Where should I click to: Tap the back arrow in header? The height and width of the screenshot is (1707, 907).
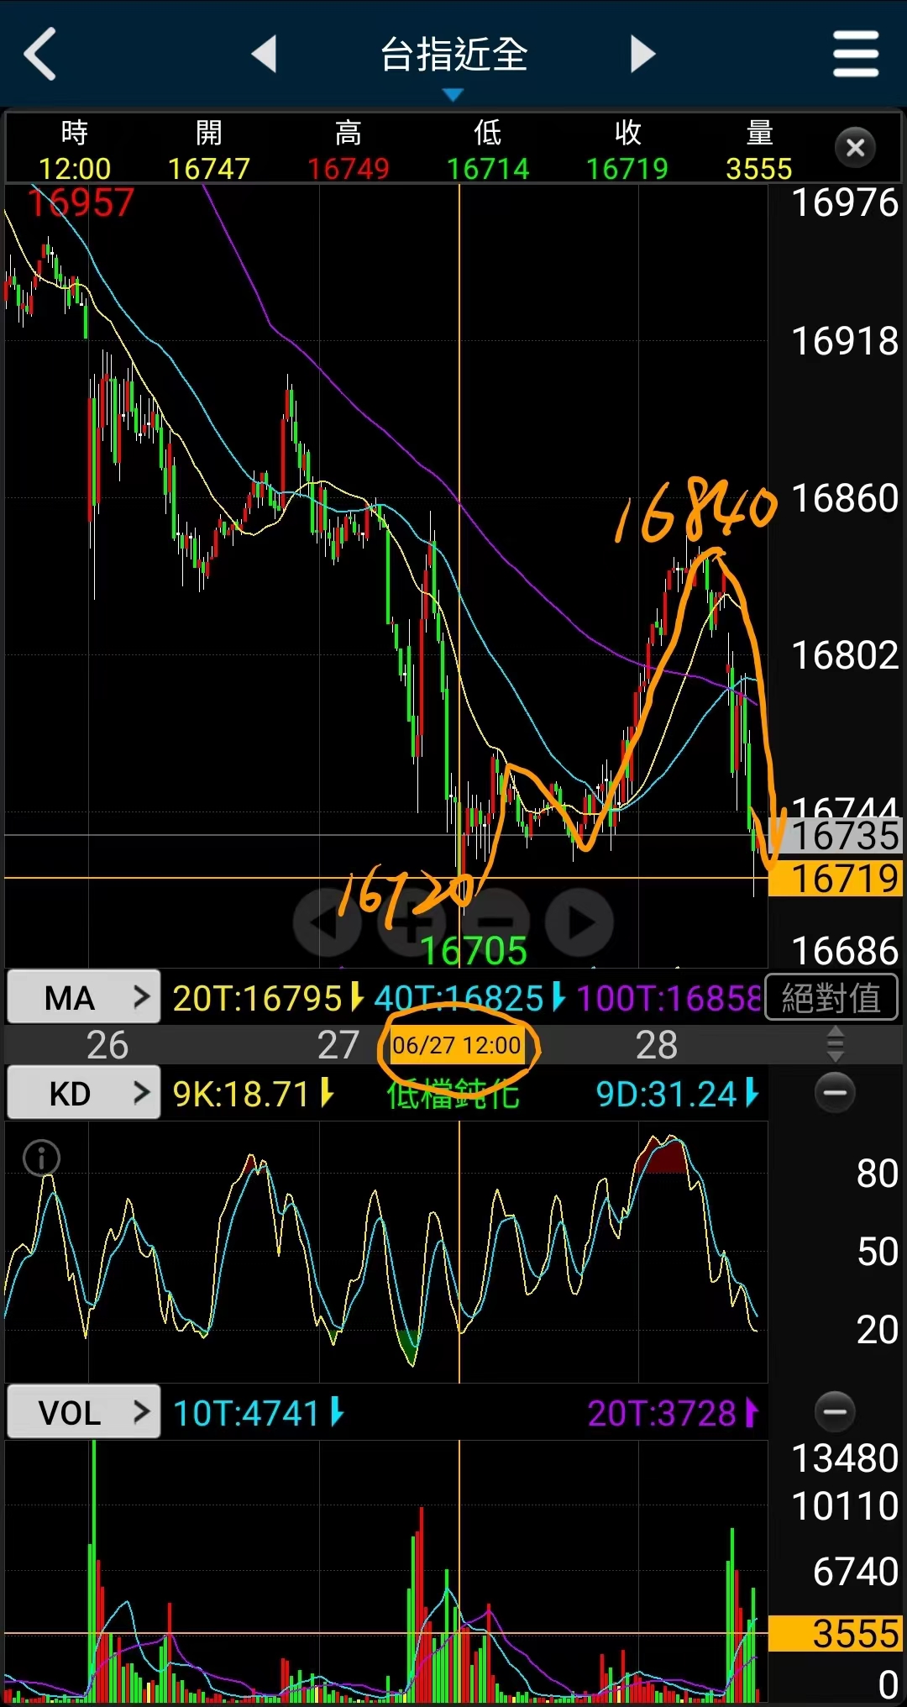pos(40,55)
